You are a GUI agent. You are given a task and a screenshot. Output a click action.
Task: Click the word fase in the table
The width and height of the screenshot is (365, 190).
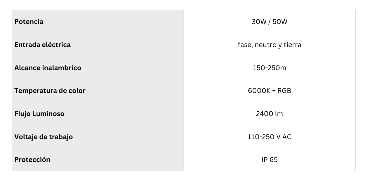245,45
